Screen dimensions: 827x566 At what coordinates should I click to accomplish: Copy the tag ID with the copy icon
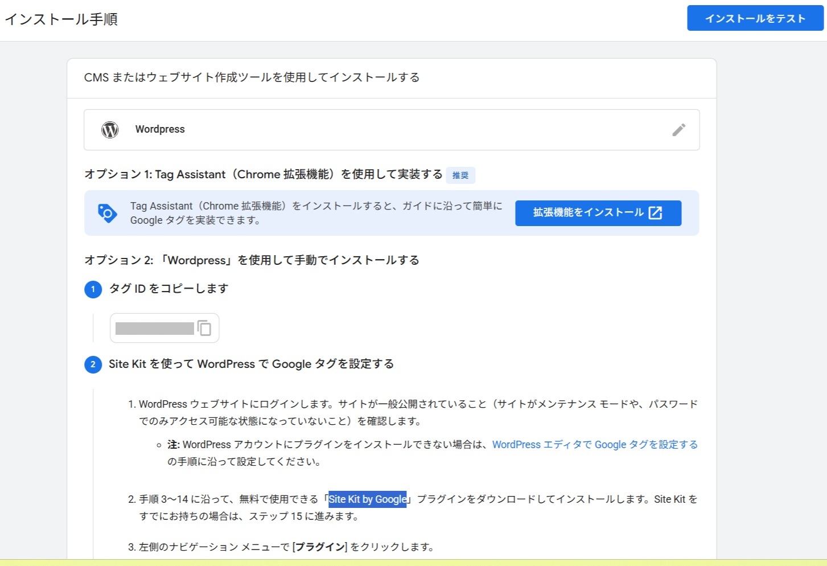click(204, 328)
